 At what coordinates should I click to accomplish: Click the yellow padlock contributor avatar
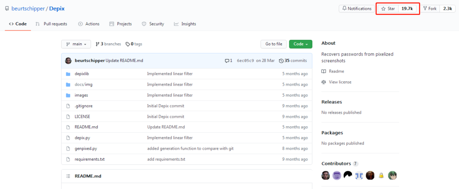pyautogui.click(x=381, y=175)
